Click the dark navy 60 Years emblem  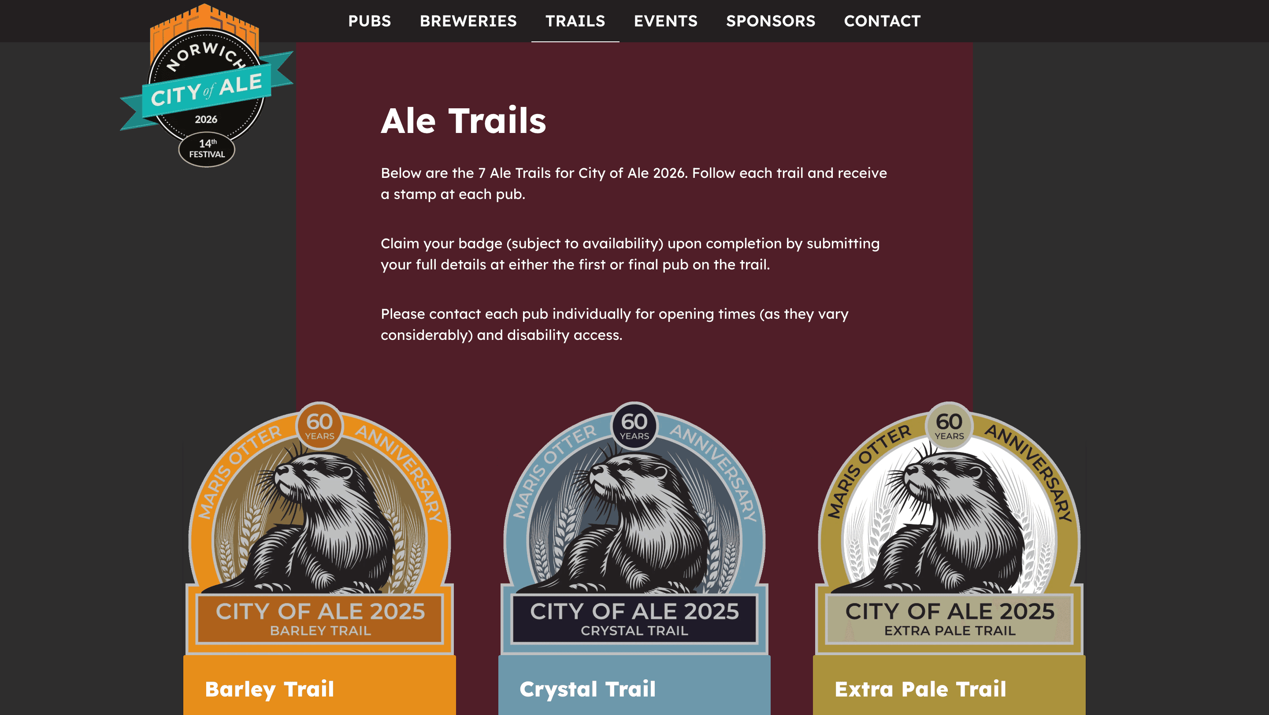[634, 426]
